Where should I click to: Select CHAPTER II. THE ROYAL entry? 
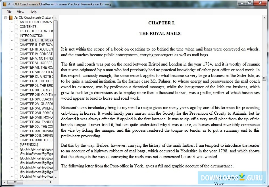[36, 45]
